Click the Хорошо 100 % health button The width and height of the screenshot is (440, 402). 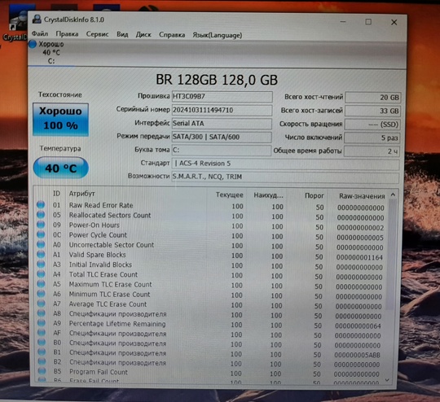[x=60, y=119]
